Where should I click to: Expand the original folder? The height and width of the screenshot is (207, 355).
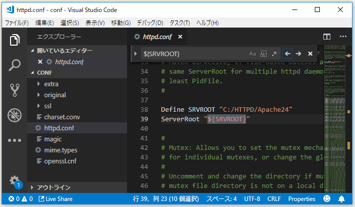[x=39, y=95]
